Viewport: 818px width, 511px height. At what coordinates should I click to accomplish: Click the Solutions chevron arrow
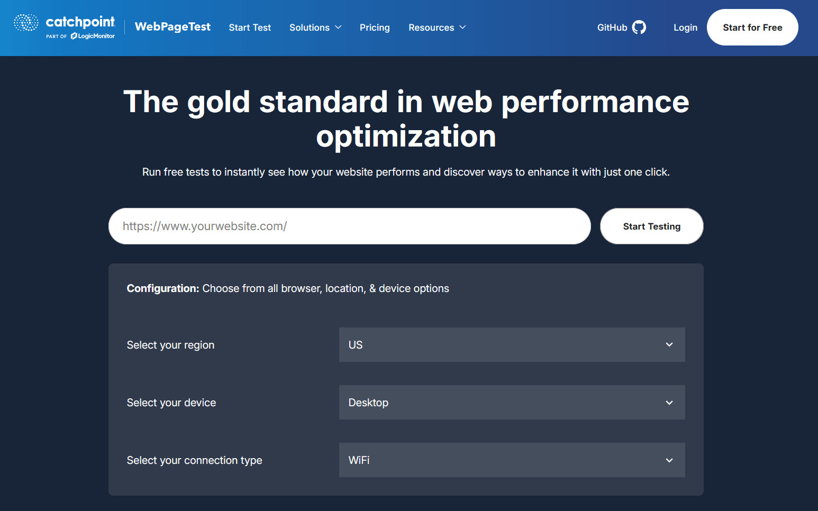(x=339, y=27)
